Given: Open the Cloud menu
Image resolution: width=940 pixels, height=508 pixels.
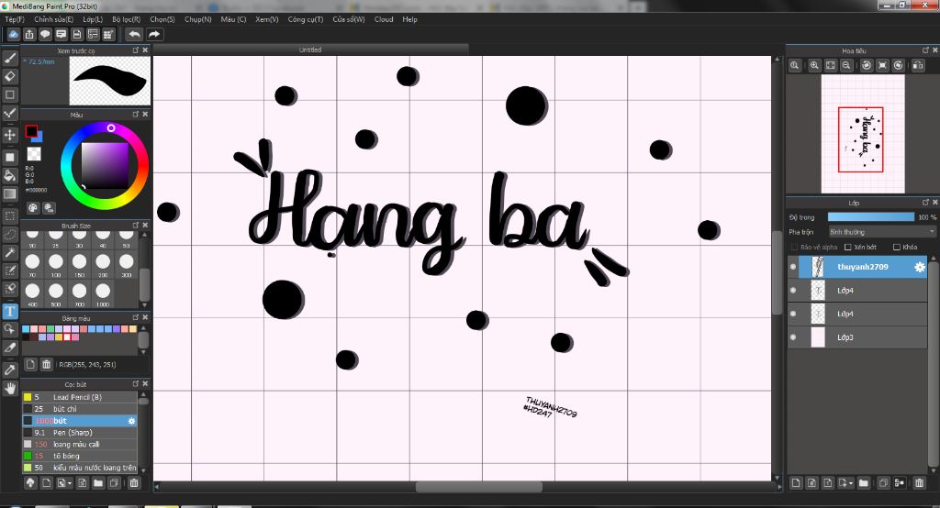Looking at the screenshot, I should (384, 19).
